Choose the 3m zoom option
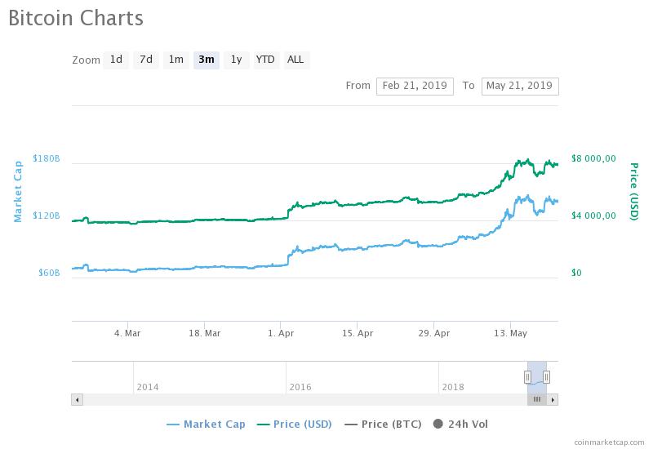653x449 pixels. coord(207,60)
